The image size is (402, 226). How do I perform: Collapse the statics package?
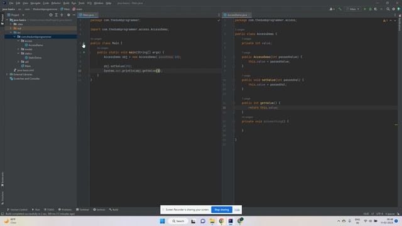pyautogui.click(x=18, y=53)
